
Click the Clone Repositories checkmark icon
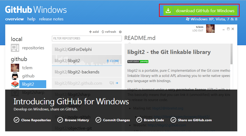tap(17, 120)
